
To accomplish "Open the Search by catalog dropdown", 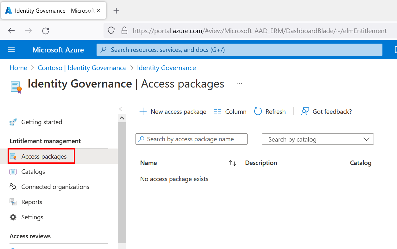I will 318,139.
